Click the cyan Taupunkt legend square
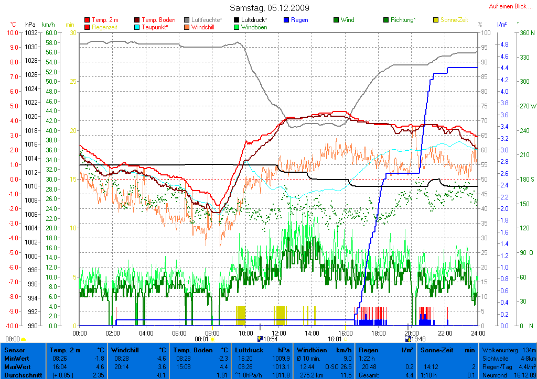Viewport: 537px width, 379px height. pyautogui.click(x=138, y=27)
